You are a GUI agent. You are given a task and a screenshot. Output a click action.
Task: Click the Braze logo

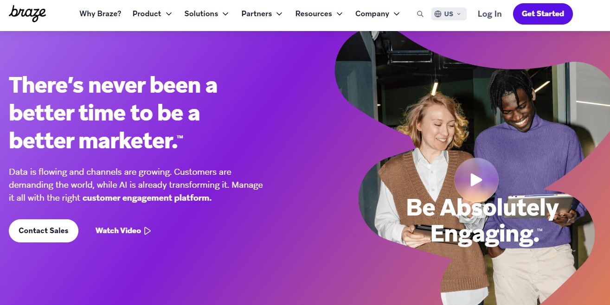pos(27,13)
